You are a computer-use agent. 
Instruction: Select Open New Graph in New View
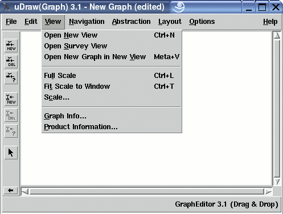tap(112, 57)
